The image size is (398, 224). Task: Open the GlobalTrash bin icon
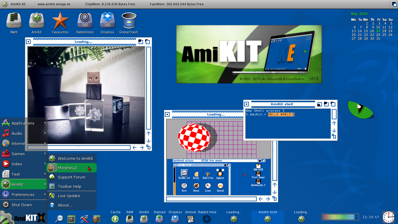[128, 21]
